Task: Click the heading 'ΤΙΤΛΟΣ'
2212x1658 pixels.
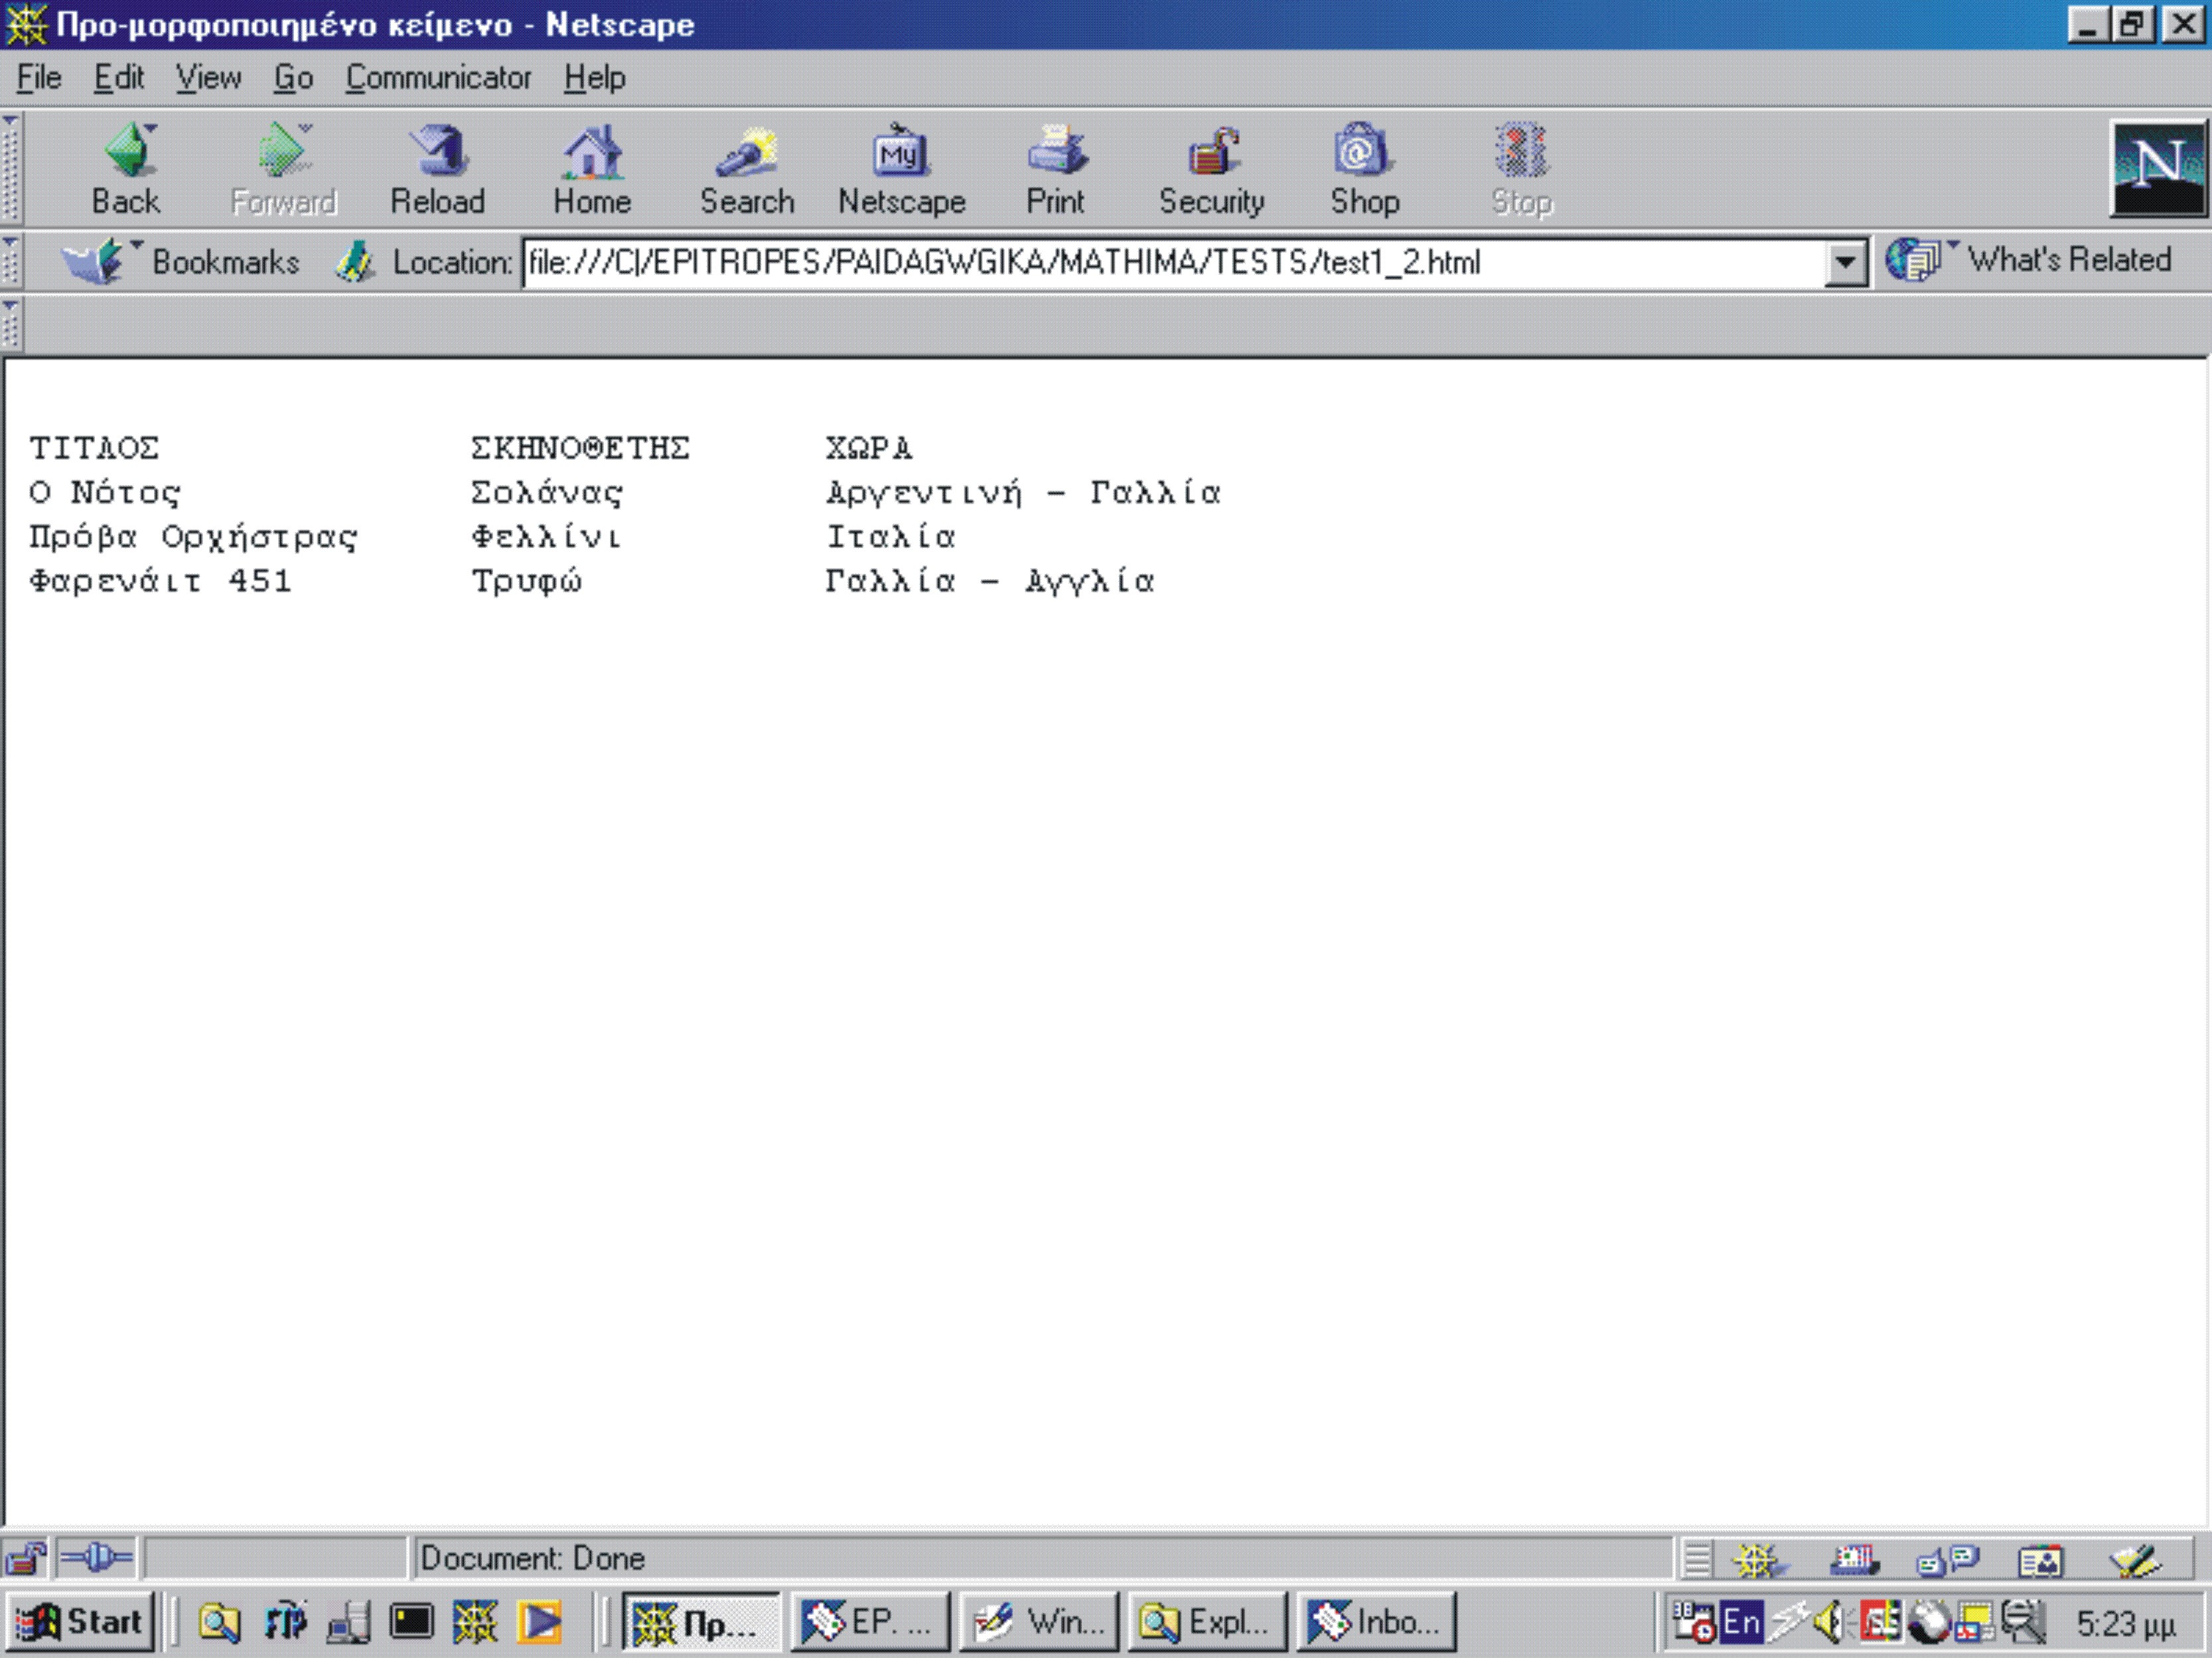Action: pos(94,448)
